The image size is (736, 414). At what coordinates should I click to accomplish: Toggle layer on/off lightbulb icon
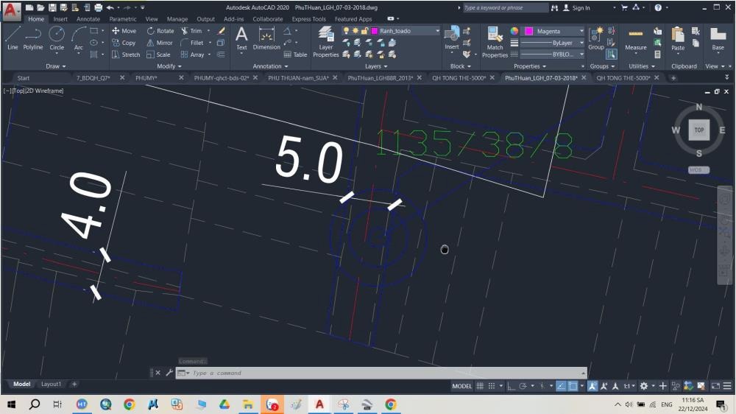coord(346,30)
